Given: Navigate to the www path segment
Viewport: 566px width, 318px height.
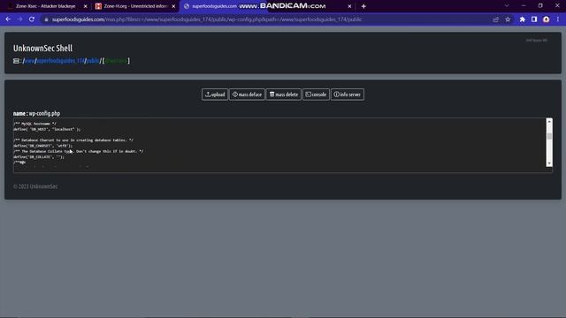Looking at the screenshot, I should point(29,61).
